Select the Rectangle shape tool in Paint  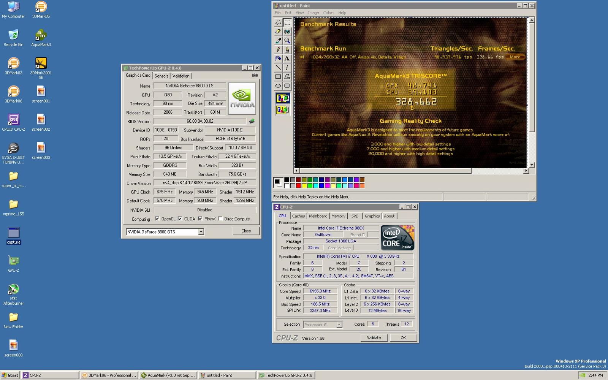[278, 77]
